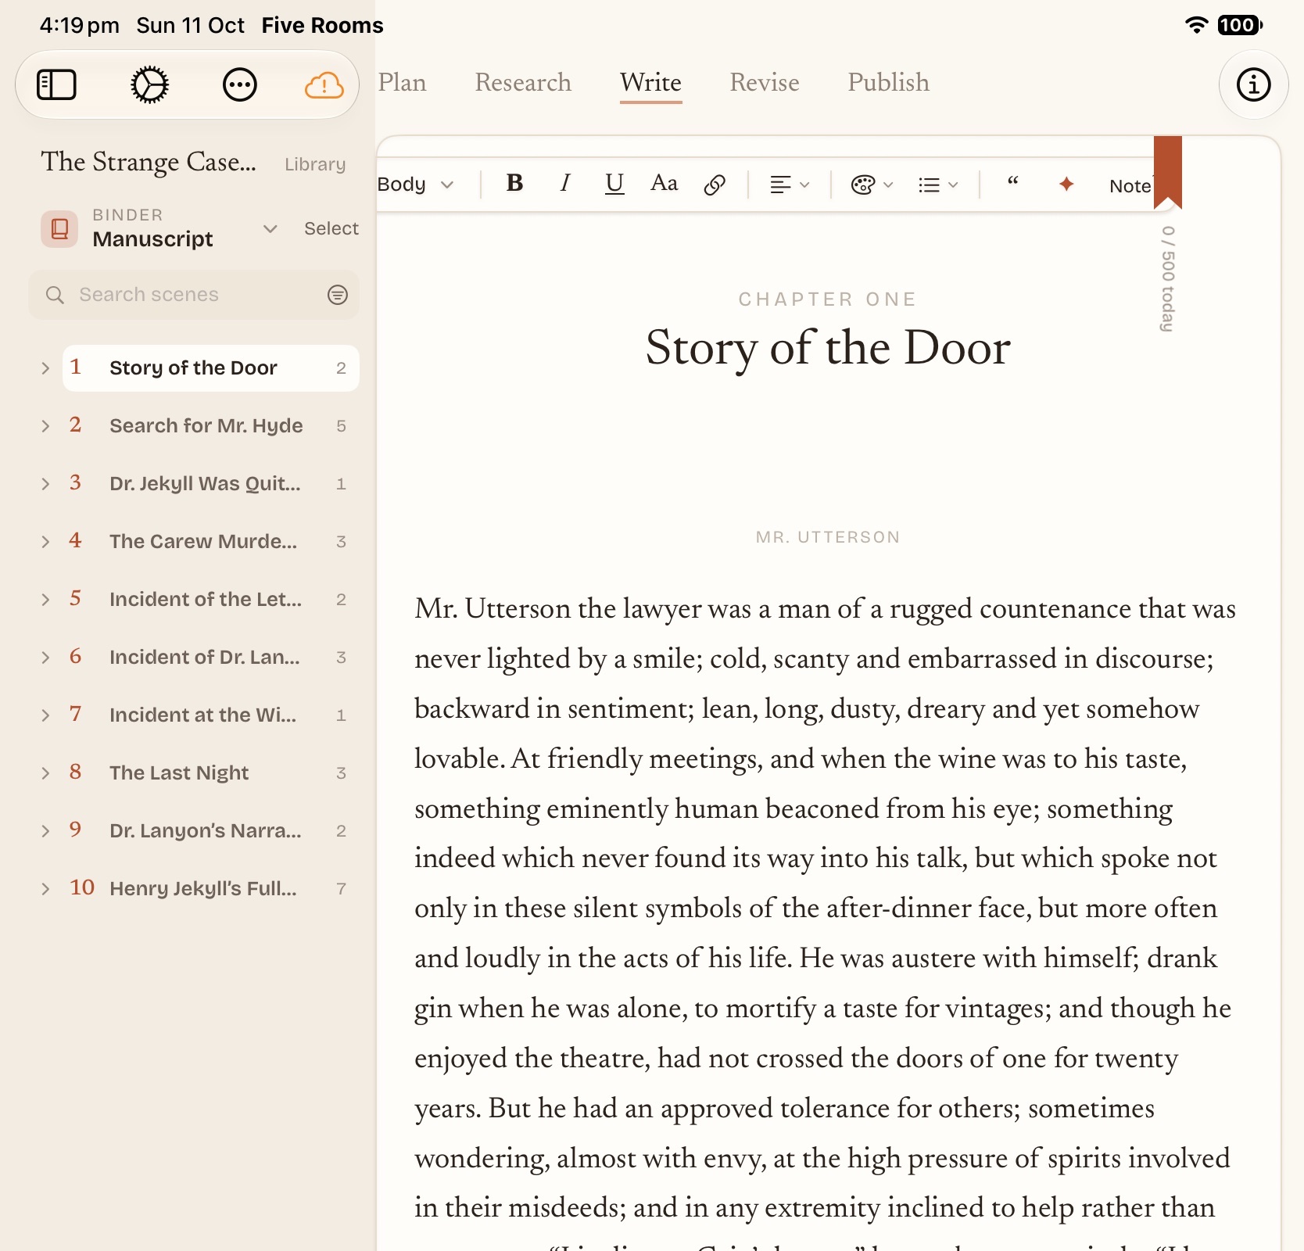
Task: Click the search magnifier icon
Action: [55, 295]
